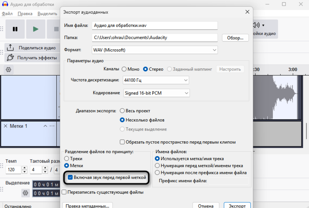The height and width of the screenshot is (208, 309).
Task: Click the Обзор... browse button
Action: click(x=235, y=38)
